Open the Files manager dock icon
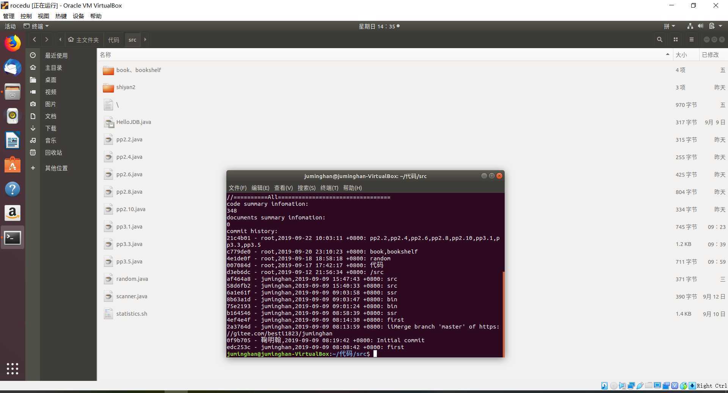728x393 pixels. [13, 92]
